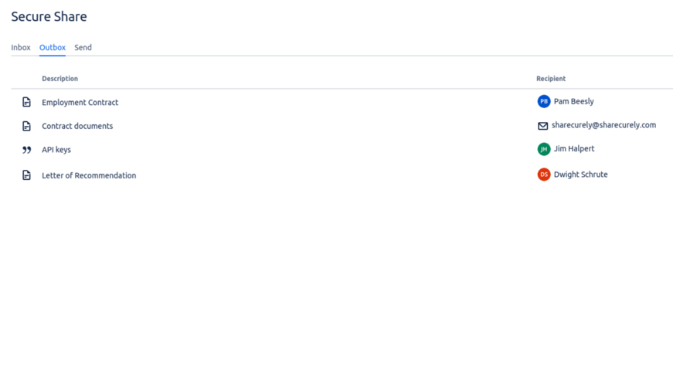Click the API keys quote icon
Screen dimensions: 673x383
[x=26, y=150]
